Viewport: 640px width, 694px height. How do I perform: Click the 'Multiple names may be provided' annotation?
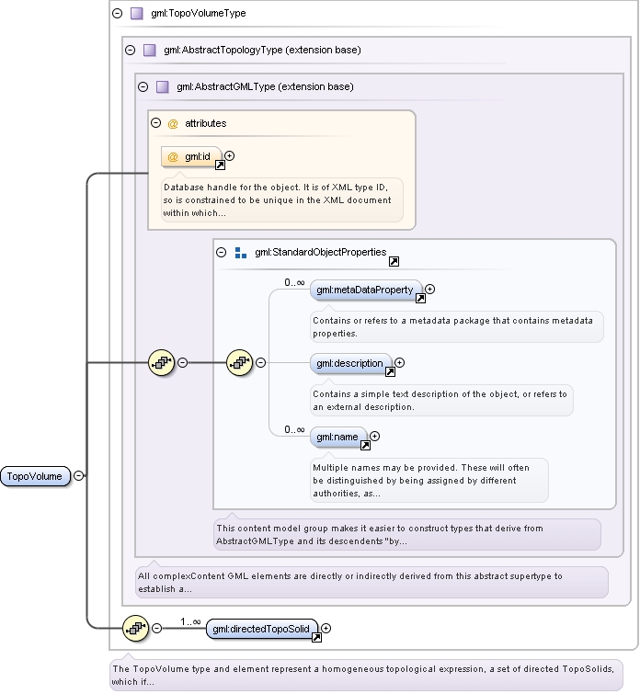click(429, 480)
